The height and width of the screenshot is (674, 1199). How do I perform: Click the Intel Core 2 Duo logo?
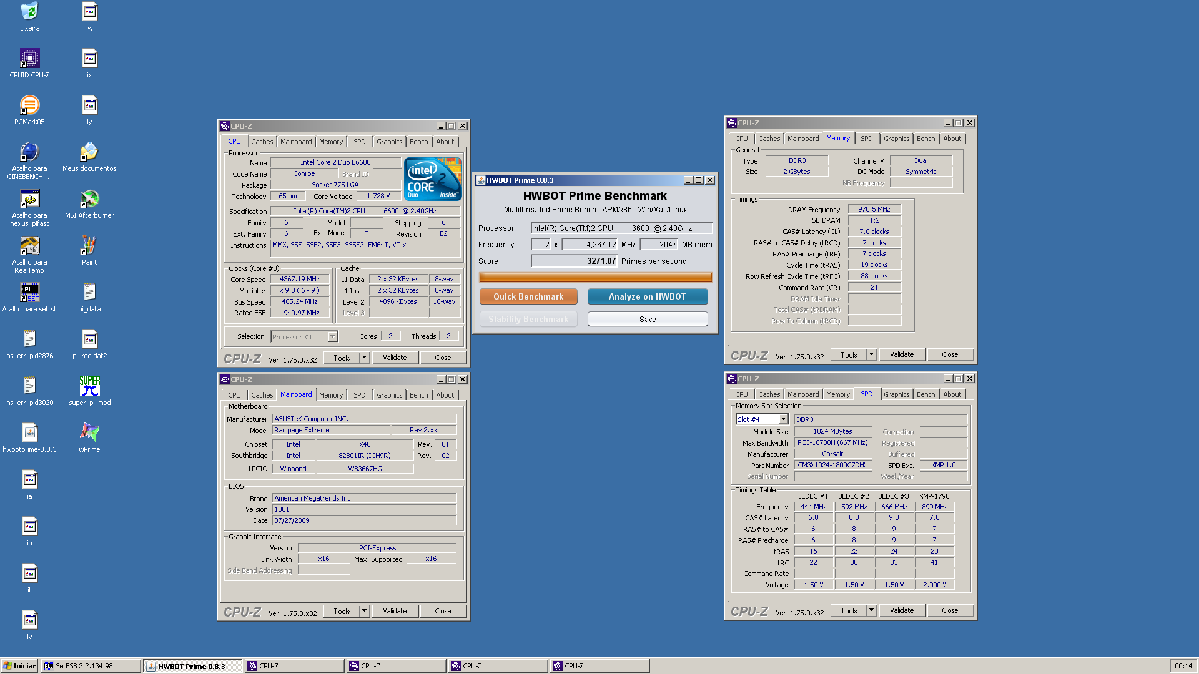click(x=433, y=178)
